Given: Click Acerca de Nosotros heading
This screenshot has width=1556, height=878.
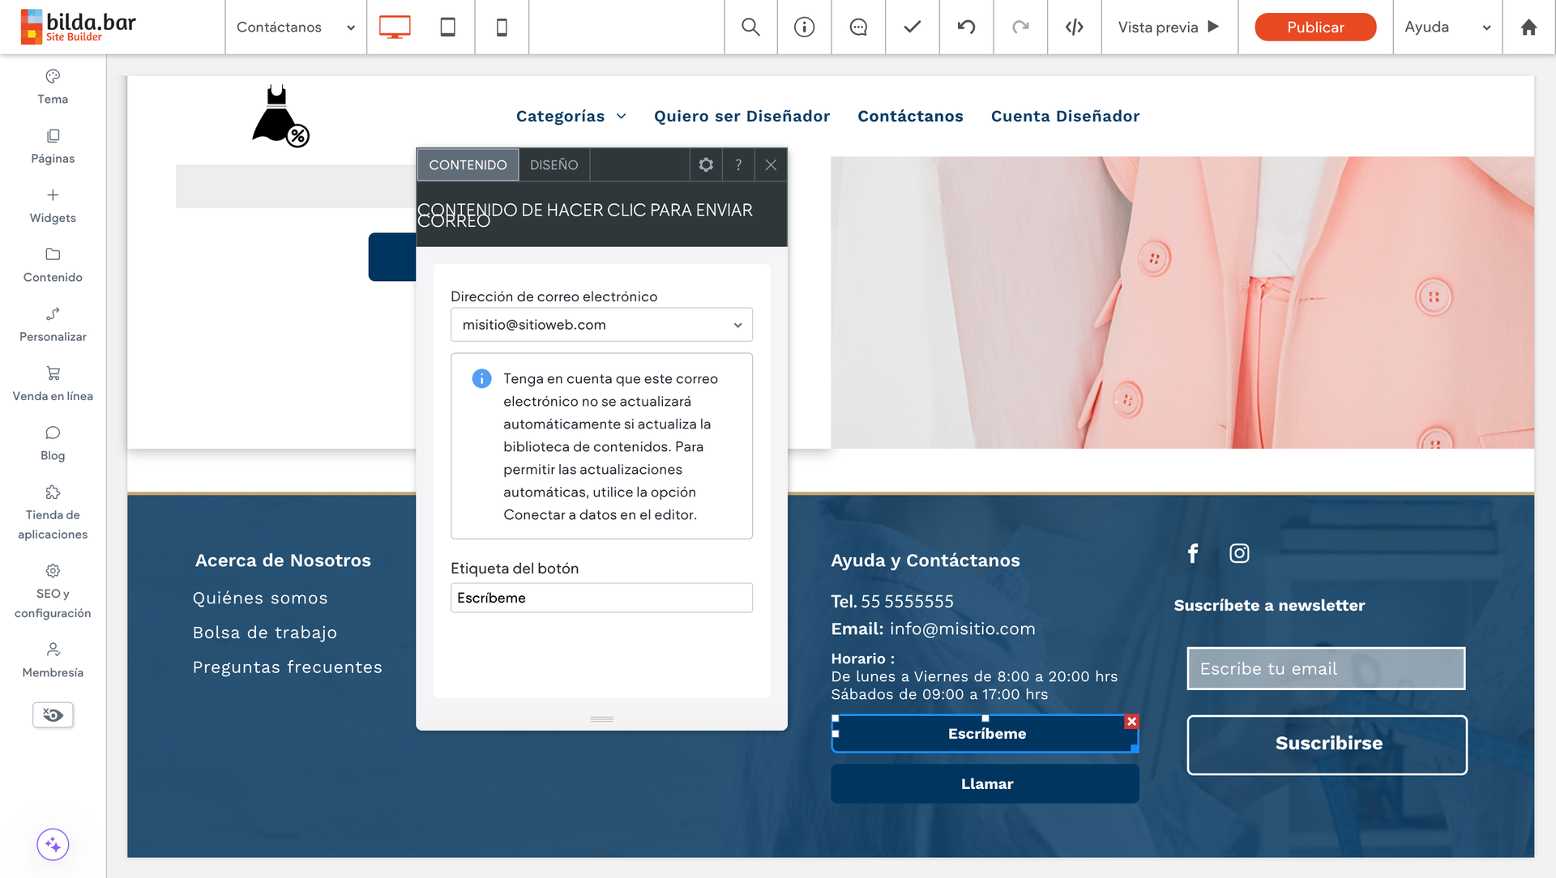Looking at the screenshot, I should (x=283, y=560).
